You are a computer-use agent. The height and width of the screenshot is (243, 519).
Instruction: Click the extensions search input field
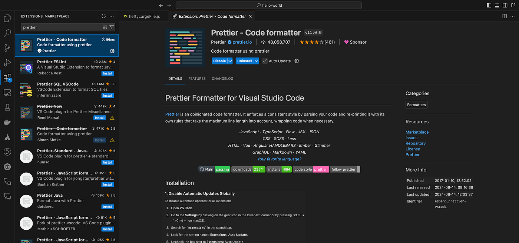(x=61, y=27)
